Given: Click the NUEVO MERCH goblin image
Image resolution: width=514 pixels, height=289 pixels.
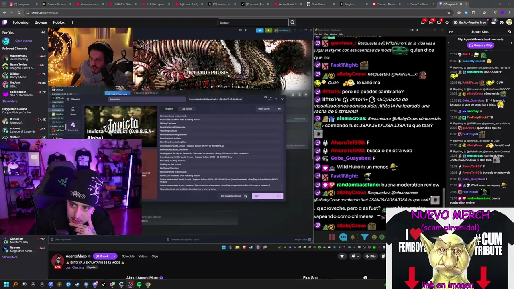Looking at the screenshot, I should pos(450,248).
